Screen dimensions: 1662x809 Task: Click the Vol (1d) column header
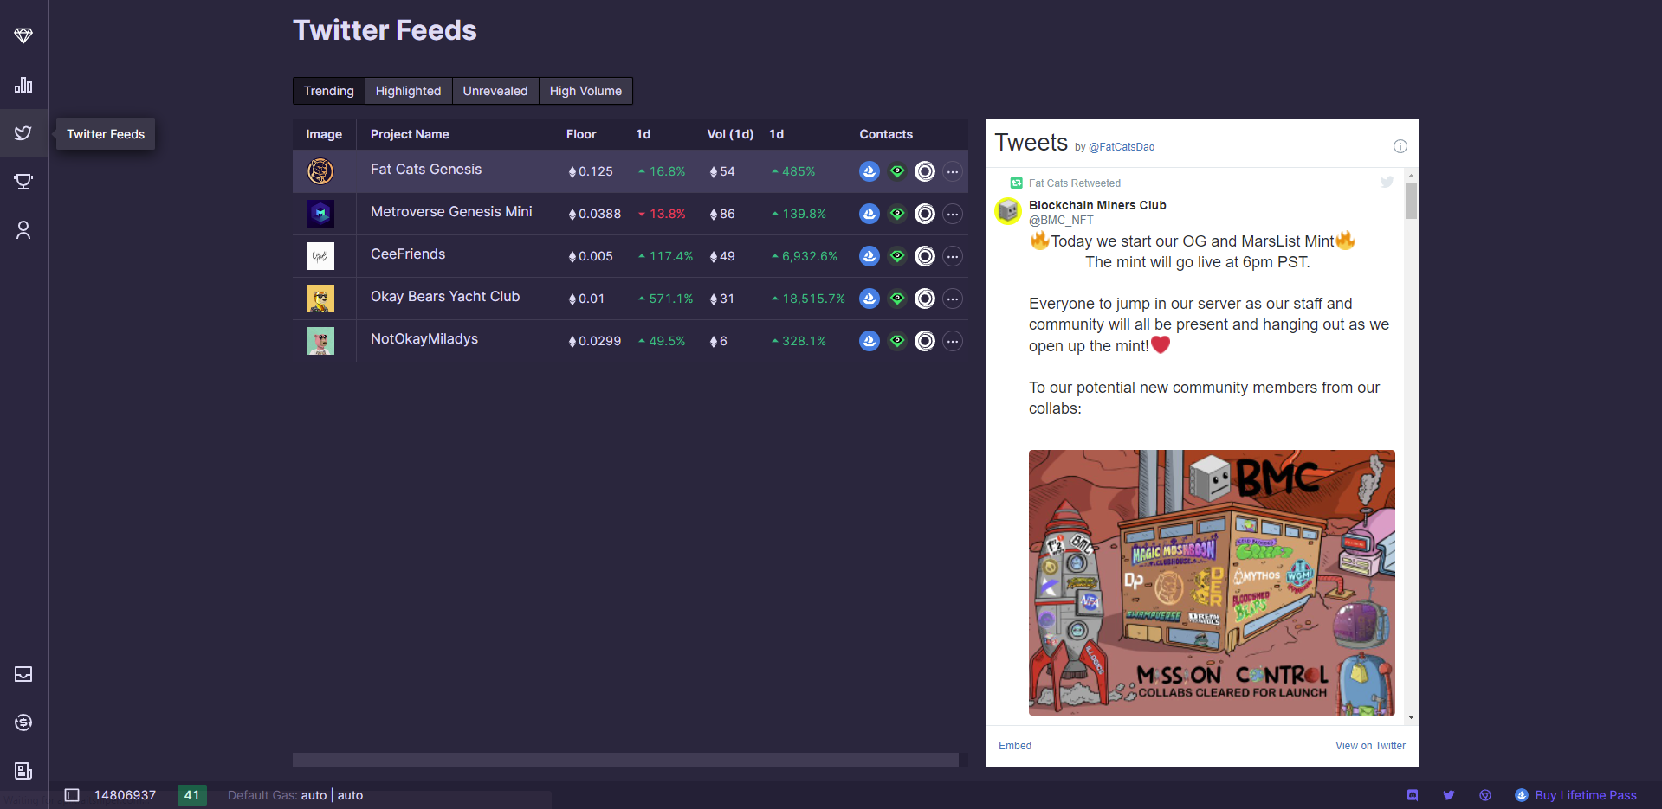coord(730,134)
